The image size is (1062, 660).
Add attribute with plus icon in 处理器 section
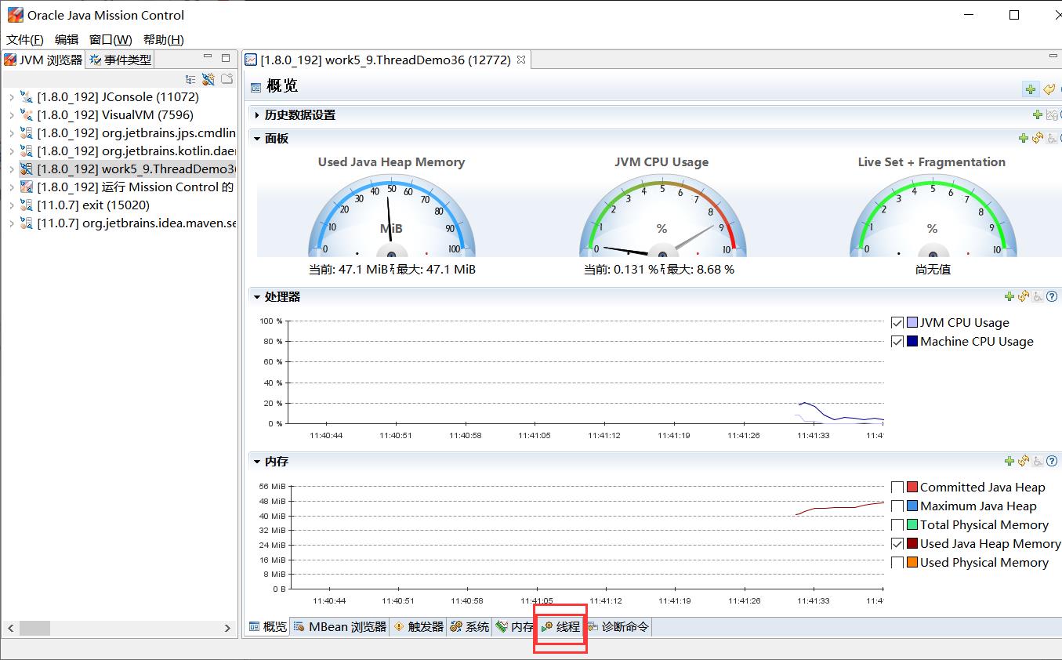coord(1009,296)
